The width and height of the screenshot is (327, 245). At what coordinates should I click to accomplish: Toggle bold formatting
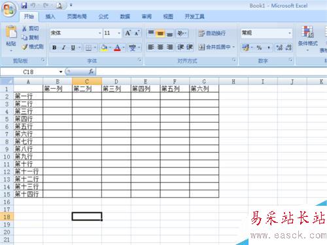54,48
